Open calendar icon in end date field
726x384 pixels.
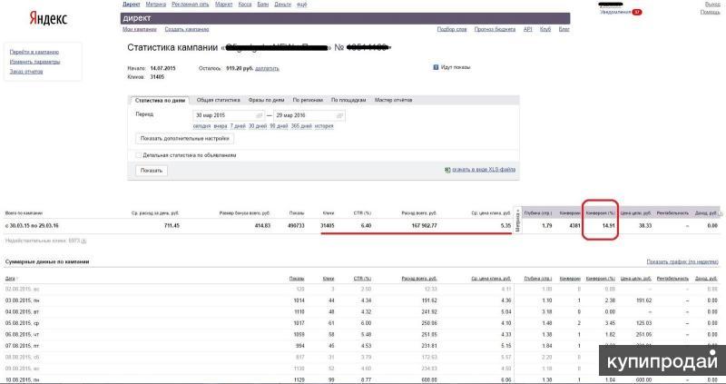(340, 115)
